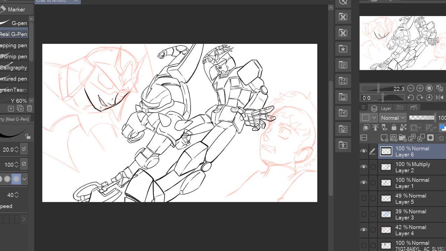Toggle brush size dynamics button
The width and height of the screenshot is (446, 251).
[24, 149]
